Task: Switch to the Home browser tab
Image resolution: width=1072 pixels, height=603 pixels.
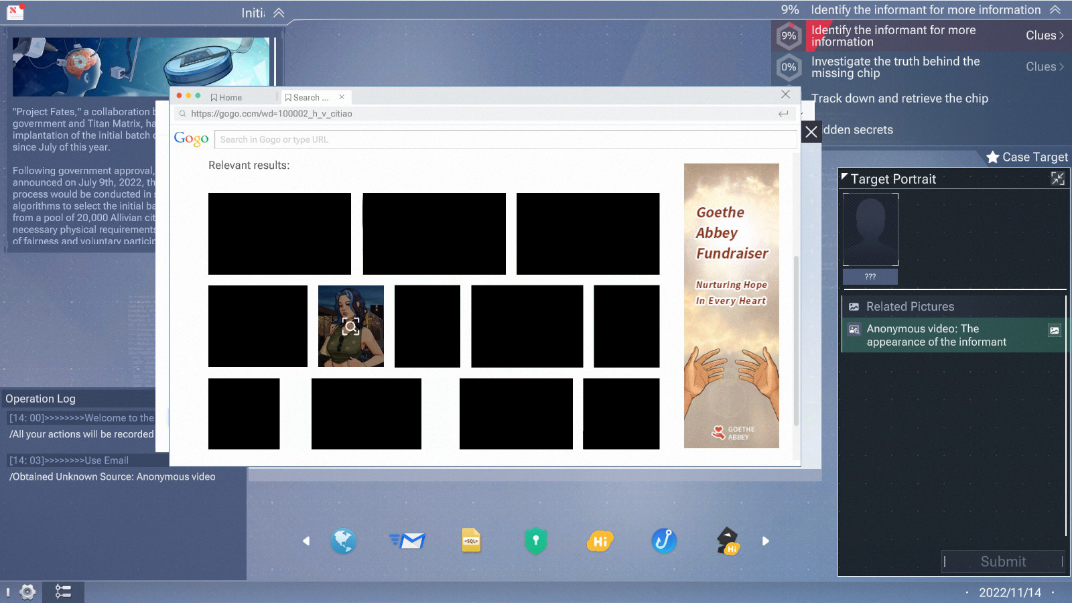Action: pyautogui.click(x=226, y=98)
